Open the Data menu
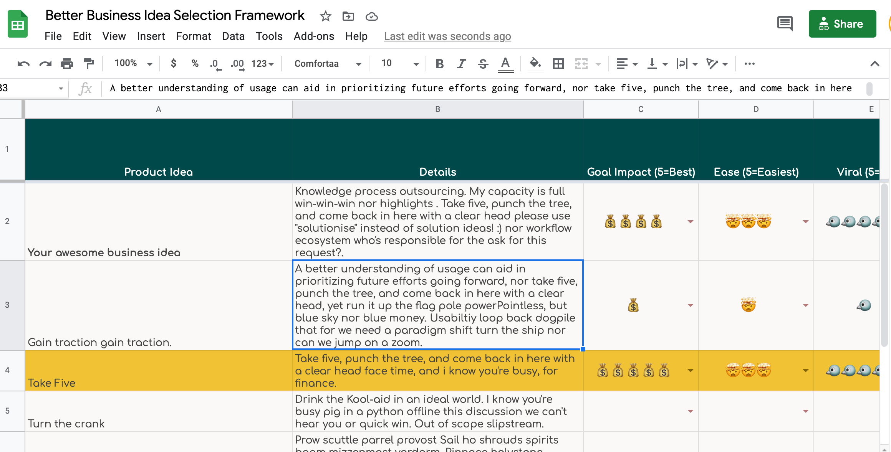The width and height of the screenshot is (891, 452). (x=233, y=36)
